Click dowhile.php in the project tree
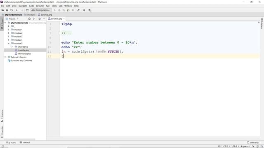Image resolution: width=264 pixels, height=148 pixels. coord(23,50)
